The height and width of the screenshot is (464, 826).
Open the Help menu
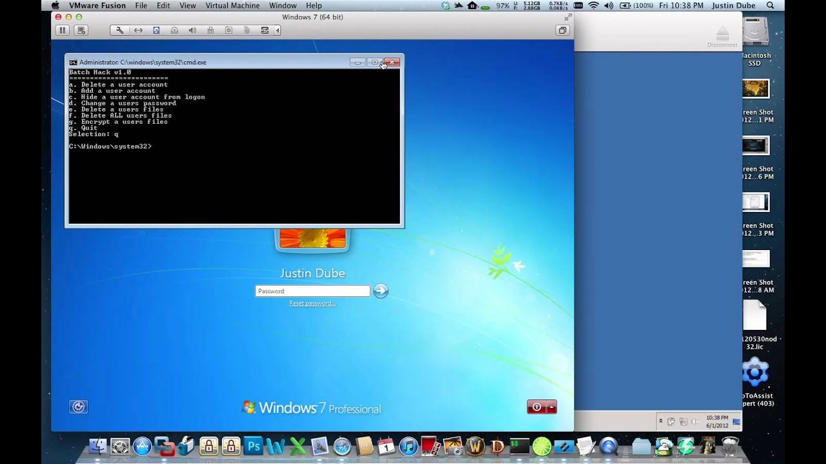coord(314,5)
